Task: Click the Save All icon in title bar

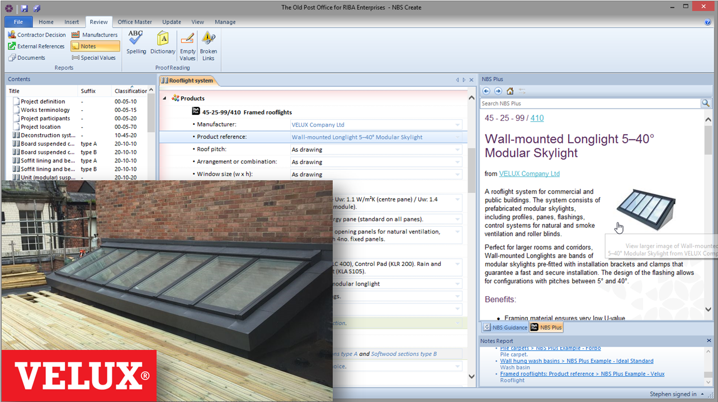Action: [x=36, y=8]
